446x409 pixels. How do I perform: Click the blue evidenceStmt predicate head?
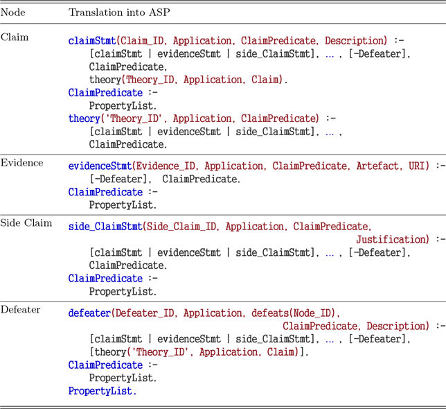point(100,166)
